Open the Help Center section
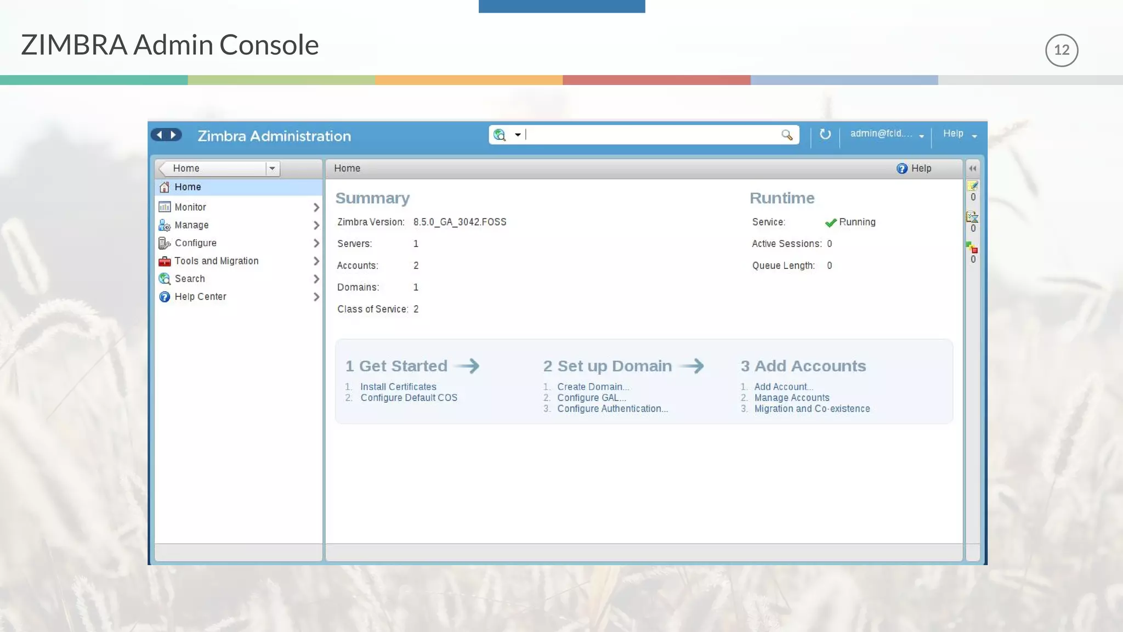 (200, 297)
